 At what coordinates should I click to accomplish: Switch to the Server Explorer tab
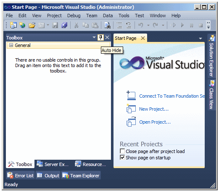point(53,164)
